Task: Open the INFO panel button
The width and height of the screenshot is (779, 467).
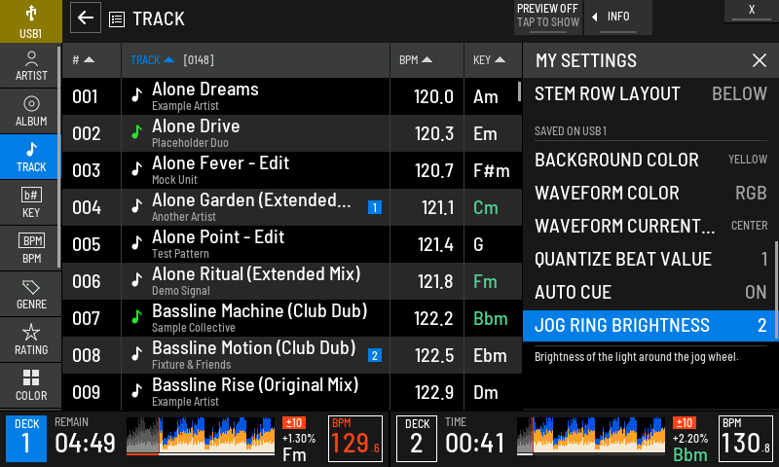Action: 618,18
